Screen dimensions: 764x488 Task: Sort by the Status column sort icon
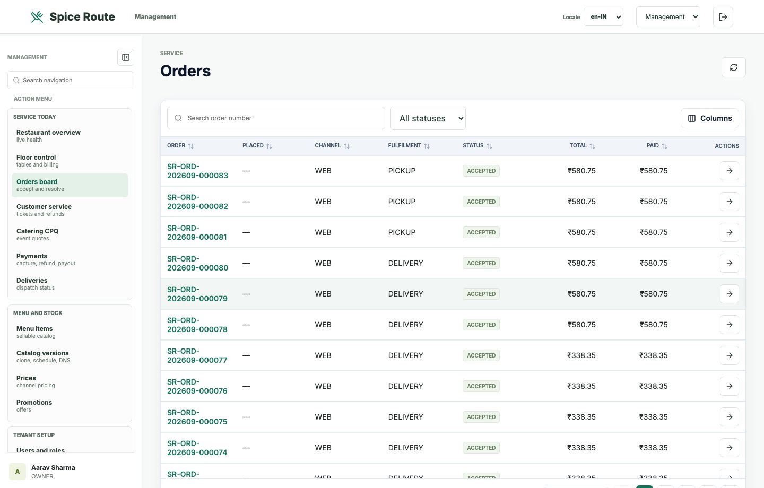pyautogui.click(x=490, y=146)
